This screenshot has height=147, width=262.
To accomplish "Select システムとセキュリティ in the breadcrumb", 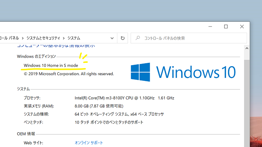I will point(43,38).
